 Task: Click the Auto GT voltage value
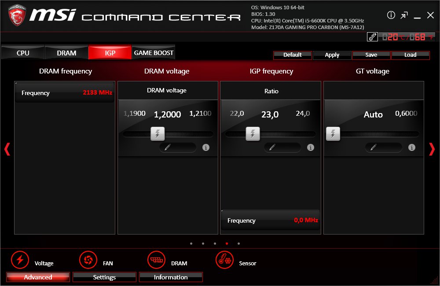tap(373, 114)
